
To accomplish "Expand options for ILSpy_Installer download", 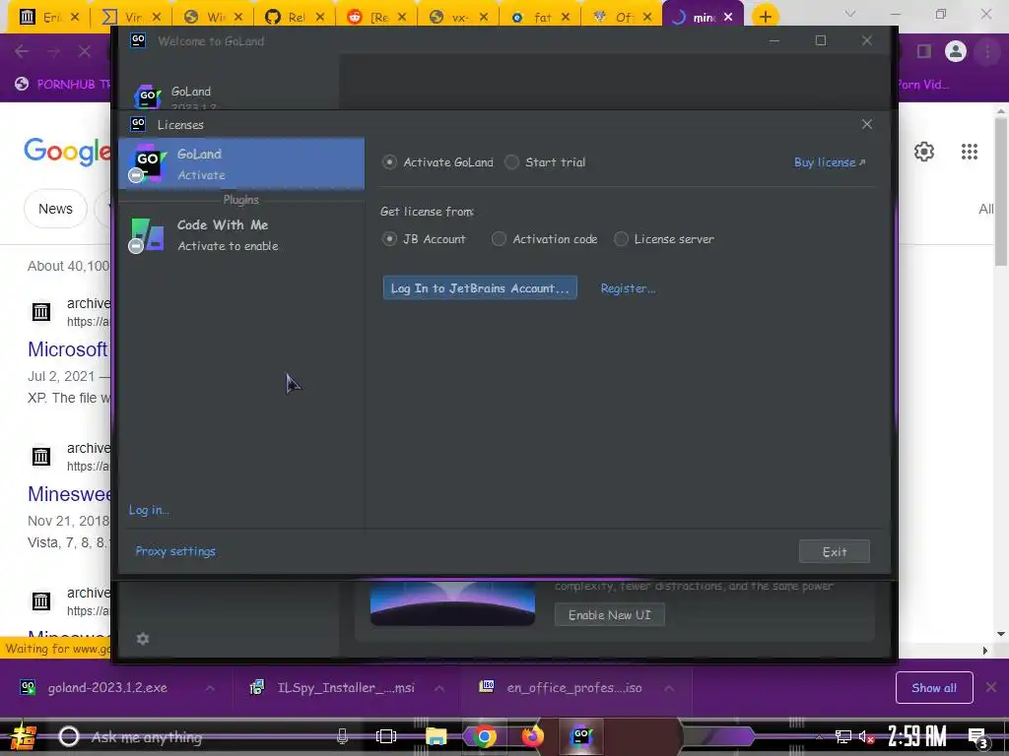I will [438, 688].
